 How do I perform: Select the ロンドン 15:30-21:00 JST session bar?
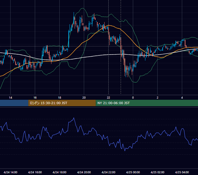pos(62,103)
